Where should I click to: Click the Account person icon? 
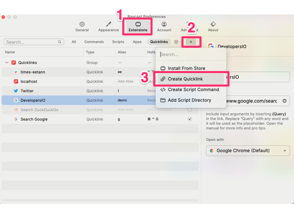(x=164, y=24)
